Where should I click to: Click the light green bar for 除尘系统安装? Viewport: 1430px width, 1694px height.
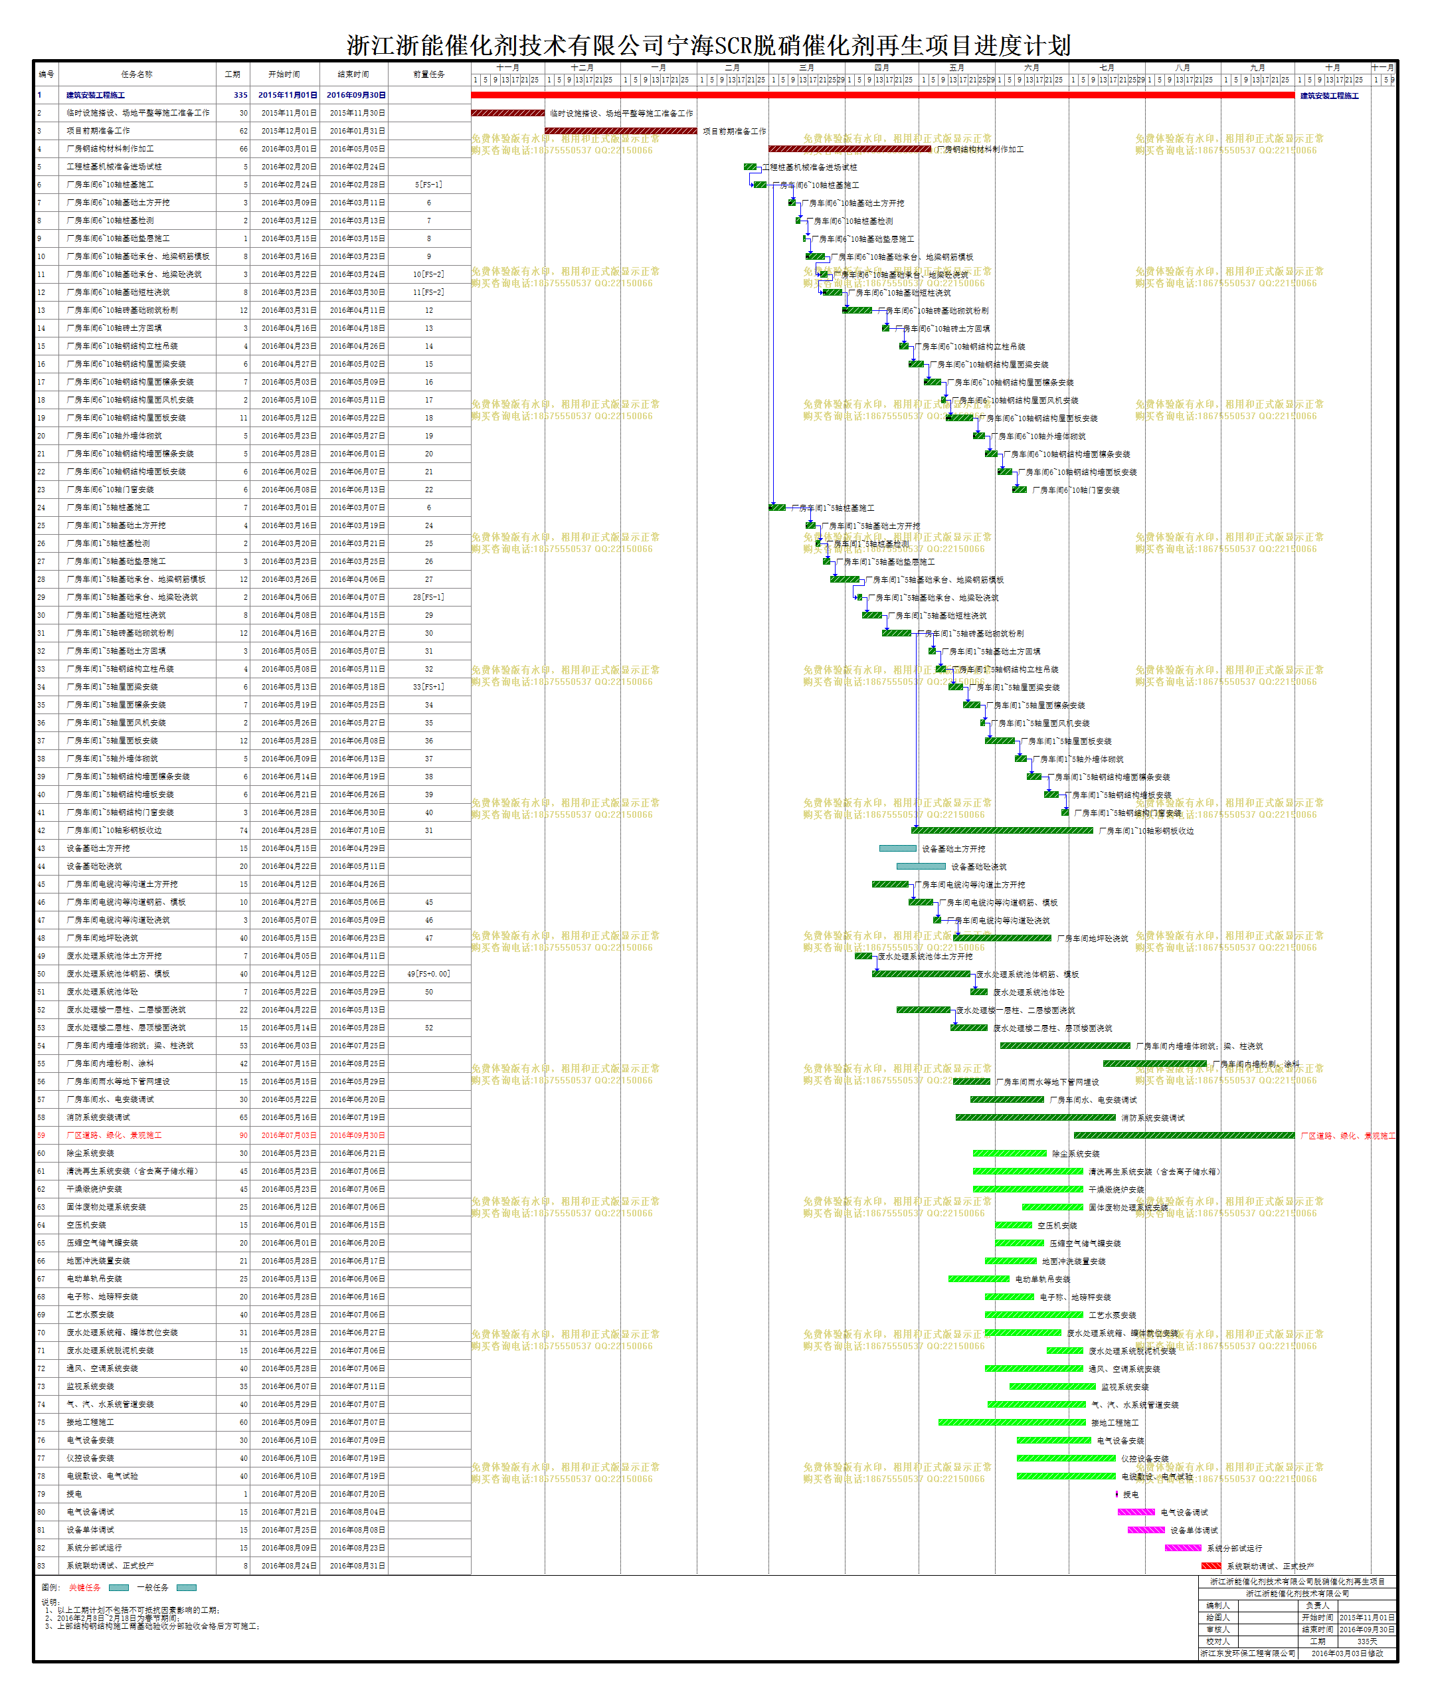tap(1010, 1153)
